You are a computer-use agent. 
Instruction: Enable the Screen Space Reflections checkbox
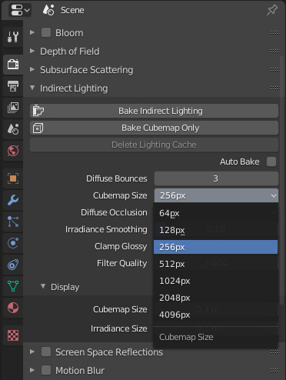tap(46, 352)
